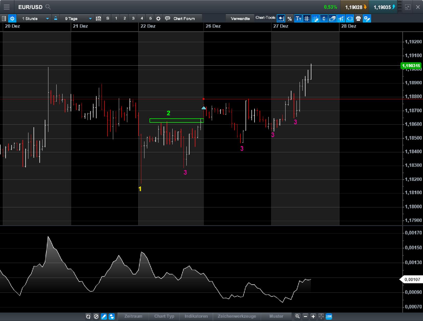
Task: Select the green rectangle labeled 2
Action: tap(177, 120)
